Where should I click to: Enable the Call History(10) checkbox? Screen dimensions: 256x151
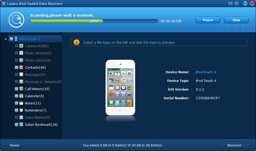16,89
